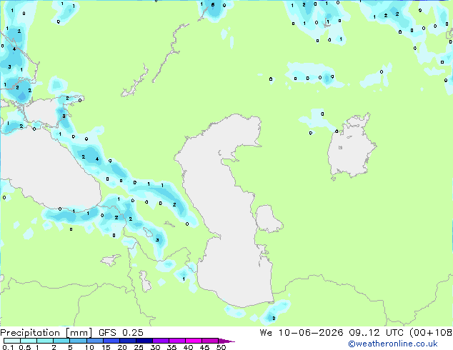This screenshot has width=453, height=350.
Task: Click the 'We 10-06-2026' date text
Action: [302, 333]
